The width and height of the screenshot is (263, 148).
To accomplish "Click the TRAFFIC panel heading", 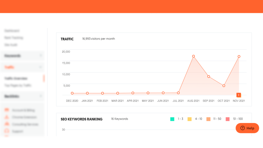I will 67,39.
